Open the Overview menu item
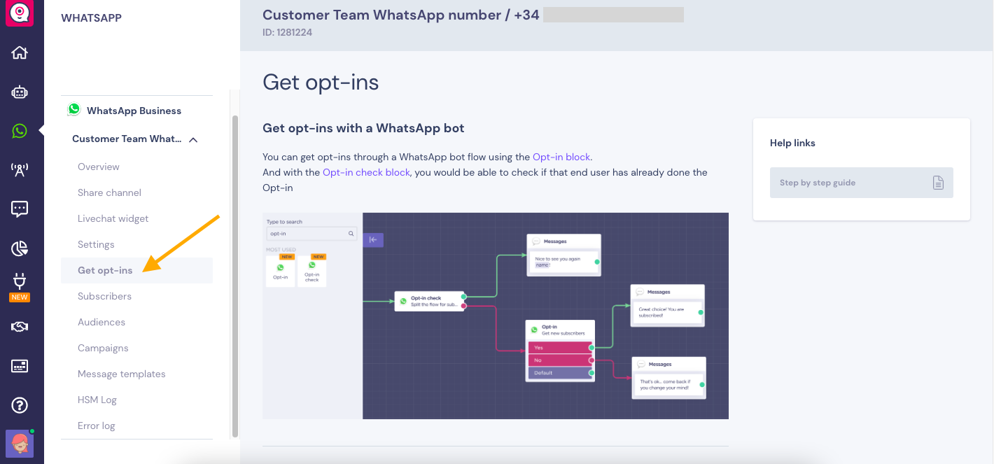 pos(99,167)
